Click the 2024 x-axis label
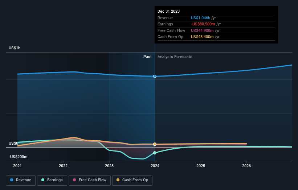 click(x=155, y=166)
